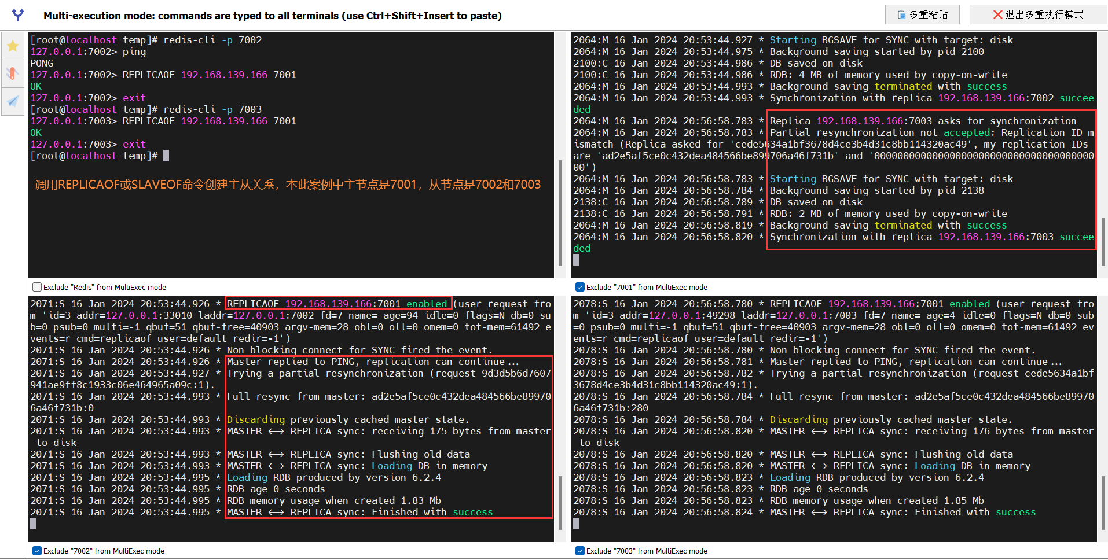Click the cursor line in the 7003 terminal
The width and height of the screenshot is (1108, 560).
(x=576, y=524)
